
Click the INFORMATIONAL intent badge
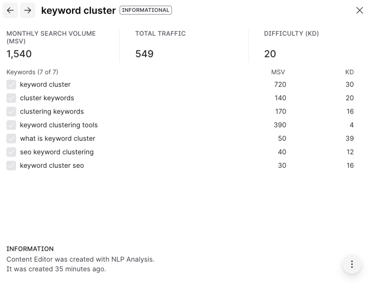point(146,10)
